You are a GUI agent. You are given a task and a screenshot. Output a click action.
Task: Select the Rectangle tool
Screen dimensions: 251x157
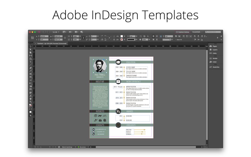click(x=30, y=77)
